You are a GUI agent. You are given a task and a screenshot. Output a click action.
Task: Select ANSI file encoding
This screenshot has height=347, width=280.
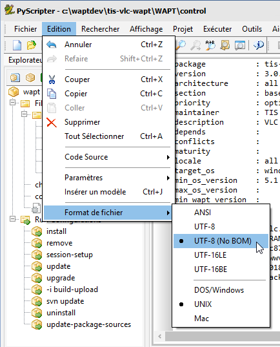point(221,213)
